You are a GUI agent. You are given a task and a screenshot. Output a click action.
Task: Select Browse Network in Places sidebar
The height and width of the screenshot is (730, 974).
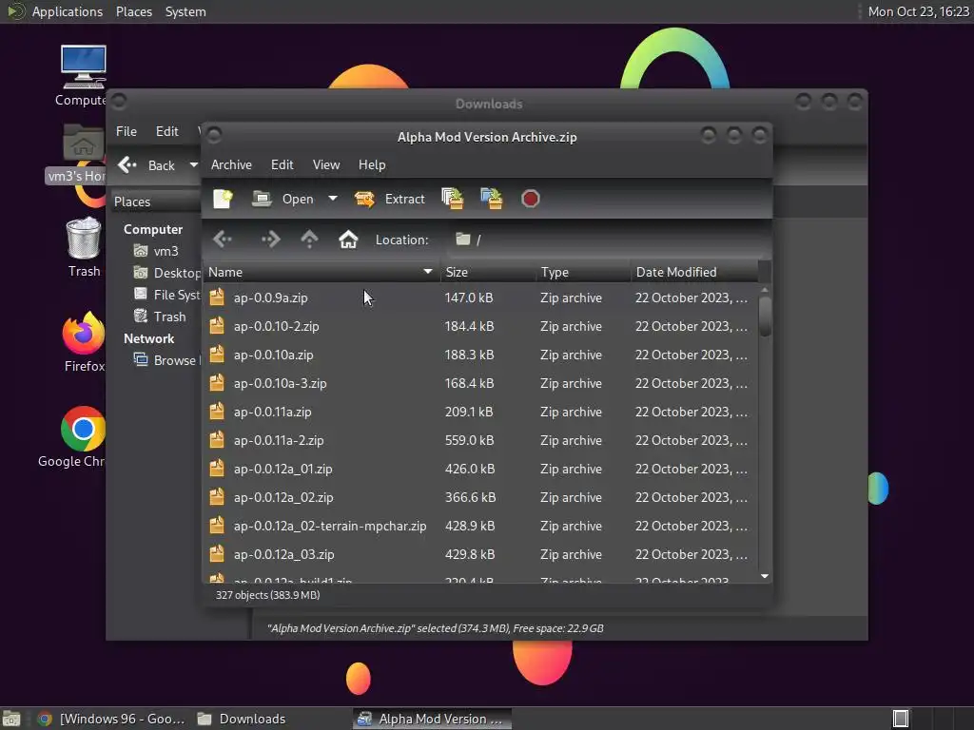point(166,360)
